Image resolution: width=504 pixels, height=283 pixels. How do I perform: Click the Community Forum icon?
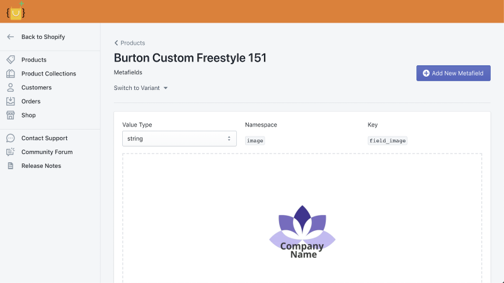(11, 152)
